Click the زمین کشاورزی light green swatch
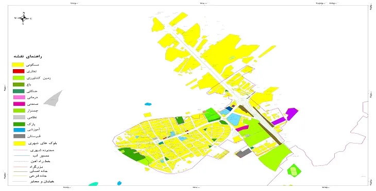376x191 pixels. pyautogui.click(x=19, y=78)
